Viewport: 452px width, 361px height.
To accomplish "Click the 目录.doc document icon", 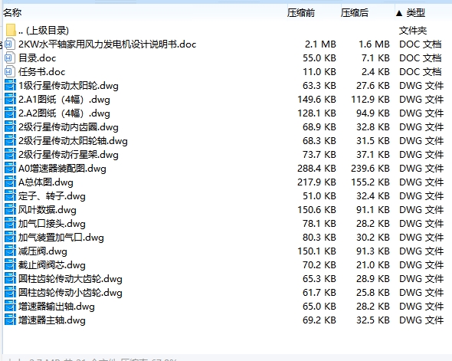I will (10, 58).
